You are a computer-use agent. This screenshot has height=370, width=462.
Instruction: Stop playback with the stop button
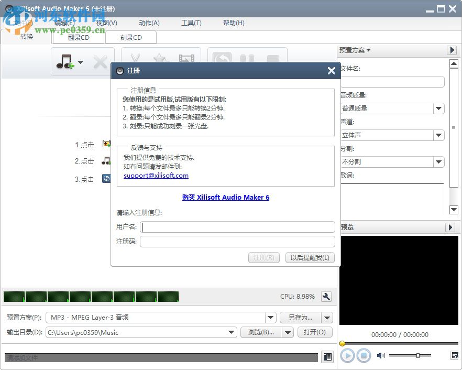click(363, 355)
